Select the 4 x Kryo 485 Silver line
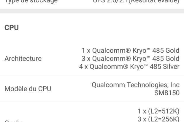 tap(129, 67)
